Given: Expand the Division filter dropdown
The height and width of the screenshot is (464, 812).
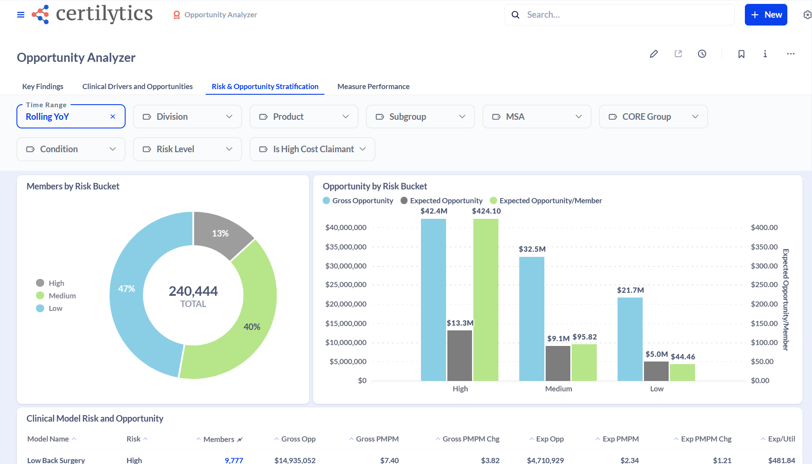Looking at the screenshot, I should pyautogui.click(x=187, y=117).
